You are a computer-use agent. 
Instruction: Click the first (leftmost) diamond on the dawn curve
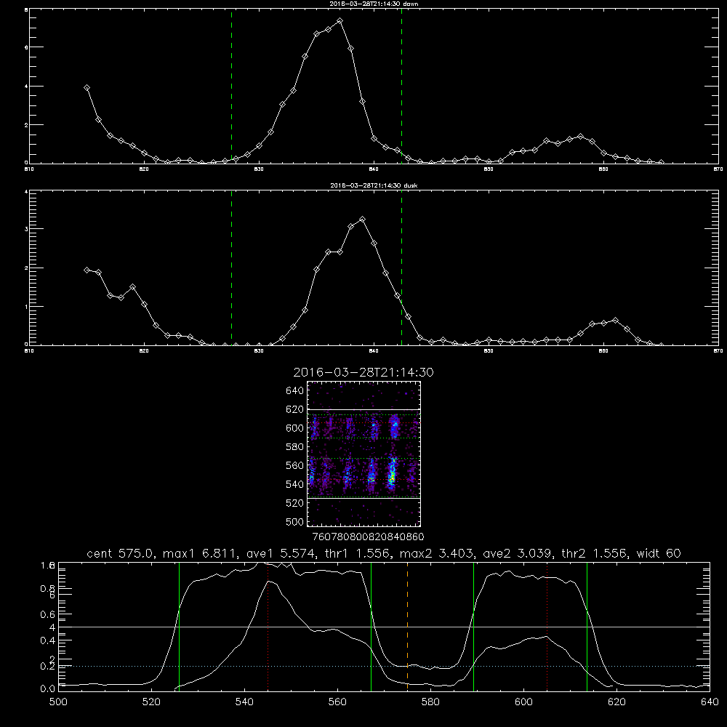[87, 88]
